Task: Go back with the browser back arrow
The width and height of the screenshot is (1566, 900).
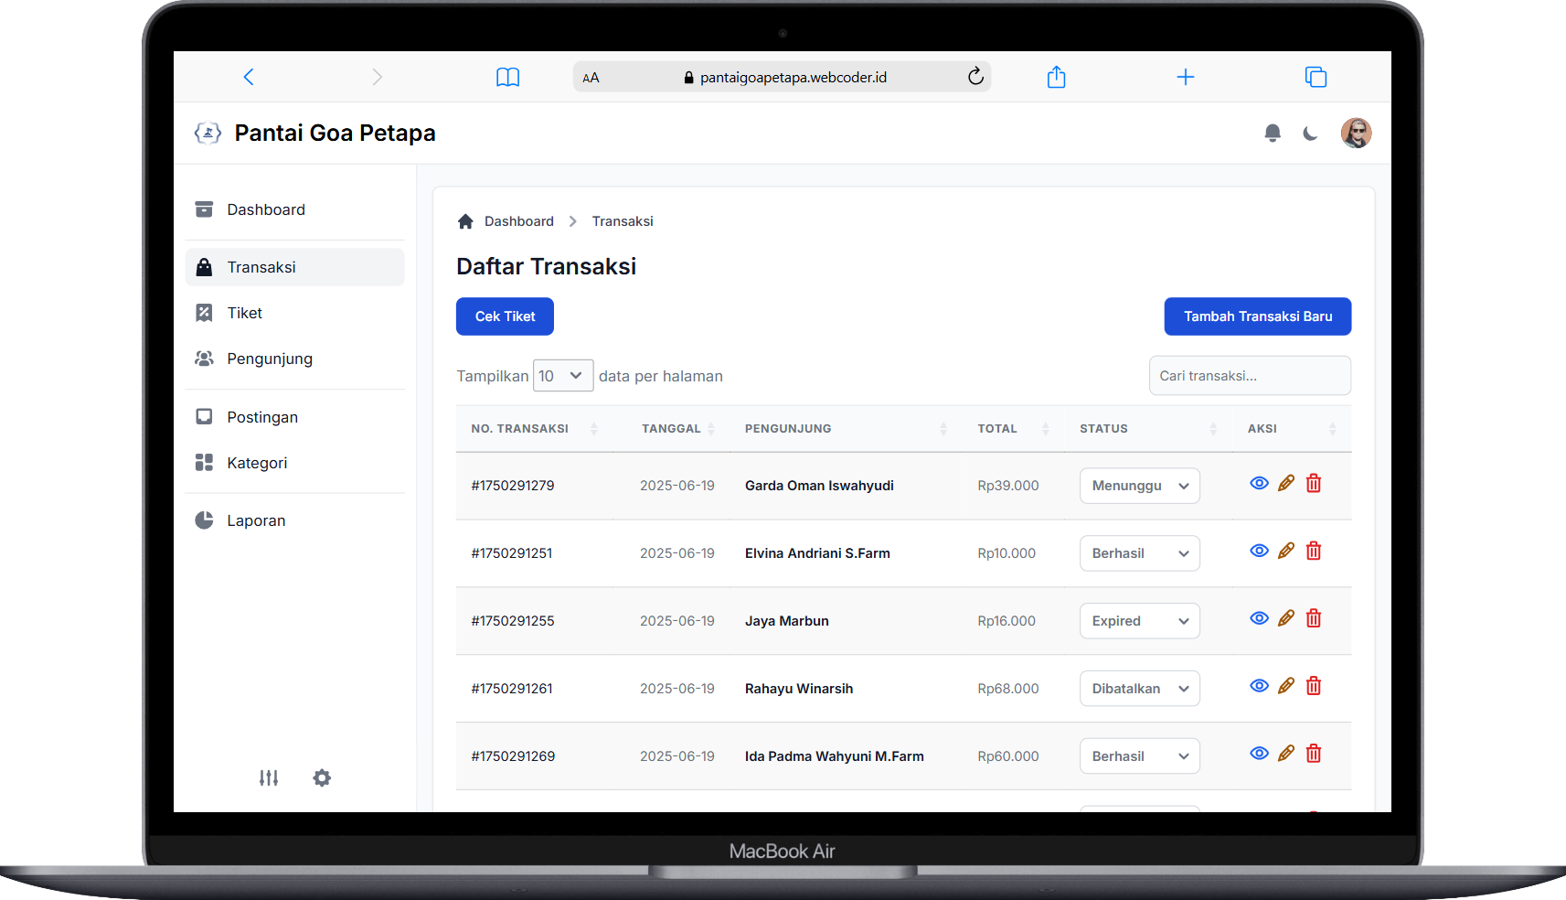Action: (249, 77)
